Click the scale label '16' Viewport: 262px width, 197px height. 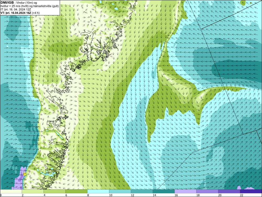[x=176, y=195]
